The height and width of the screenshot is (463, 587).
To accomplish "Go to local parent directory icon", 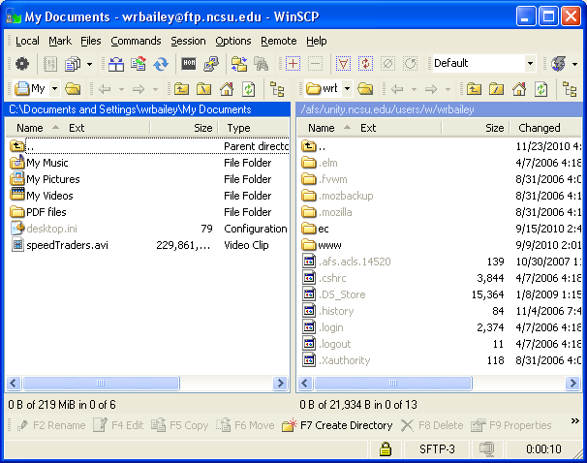I will (x=181, y=89).
